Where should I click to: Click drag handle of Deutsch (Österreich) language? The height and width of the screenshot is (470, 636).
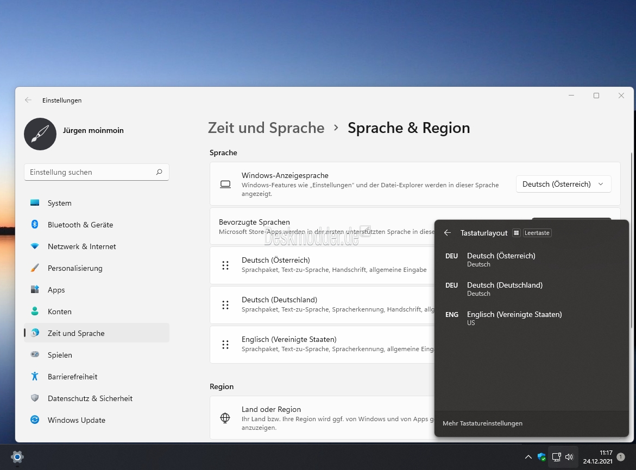coord(225,265)
